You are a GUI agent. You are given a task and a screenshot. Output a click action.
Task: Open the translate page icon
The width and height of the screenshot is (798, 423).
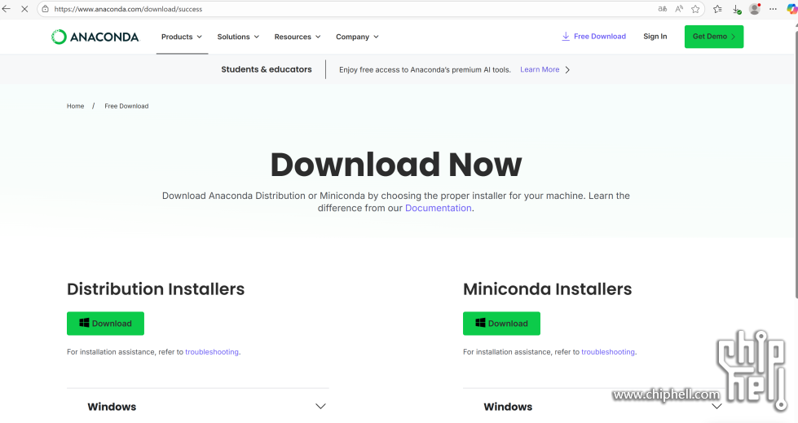pyautogui.click(x=662, y=9)
